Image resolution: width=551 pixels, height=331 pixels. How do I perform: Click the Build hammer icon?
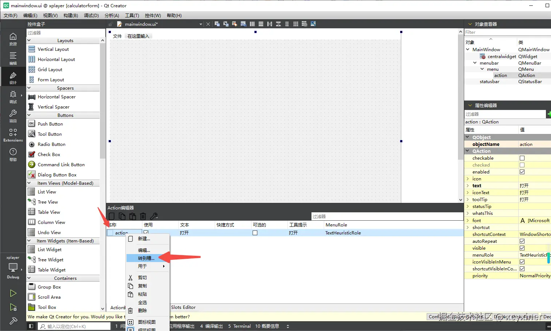click(x=13, y=321)
